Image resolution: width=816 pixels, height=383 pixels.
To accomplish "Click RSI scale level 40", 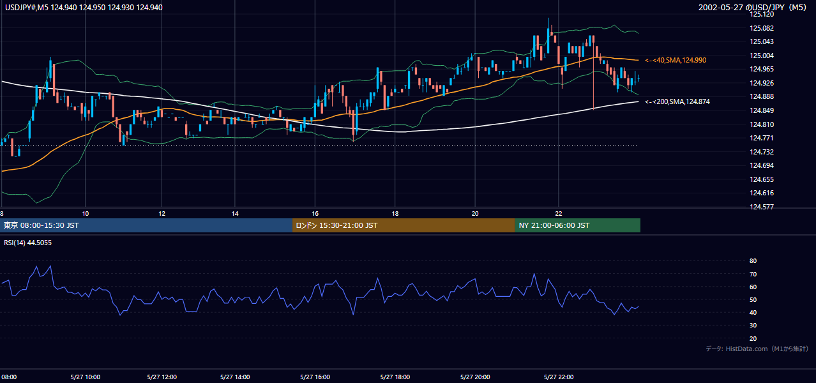I will pyautogui.click(x=753, y=312).
